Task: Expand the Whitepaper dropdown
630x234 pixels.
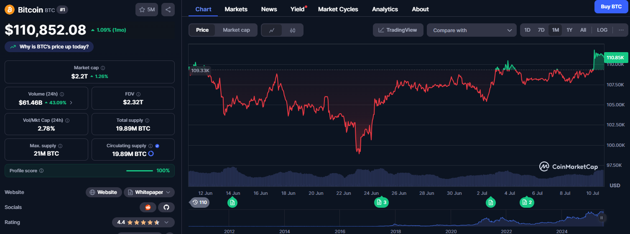Action: click(x=149, y=192)
